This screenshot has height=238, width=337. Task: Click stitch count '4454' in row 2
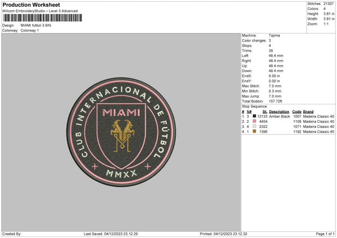click(263, 121)
